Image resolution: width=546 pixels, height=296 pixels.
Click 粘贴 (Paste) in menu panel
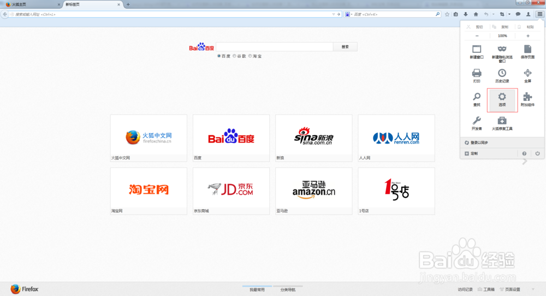coord(526,27)
